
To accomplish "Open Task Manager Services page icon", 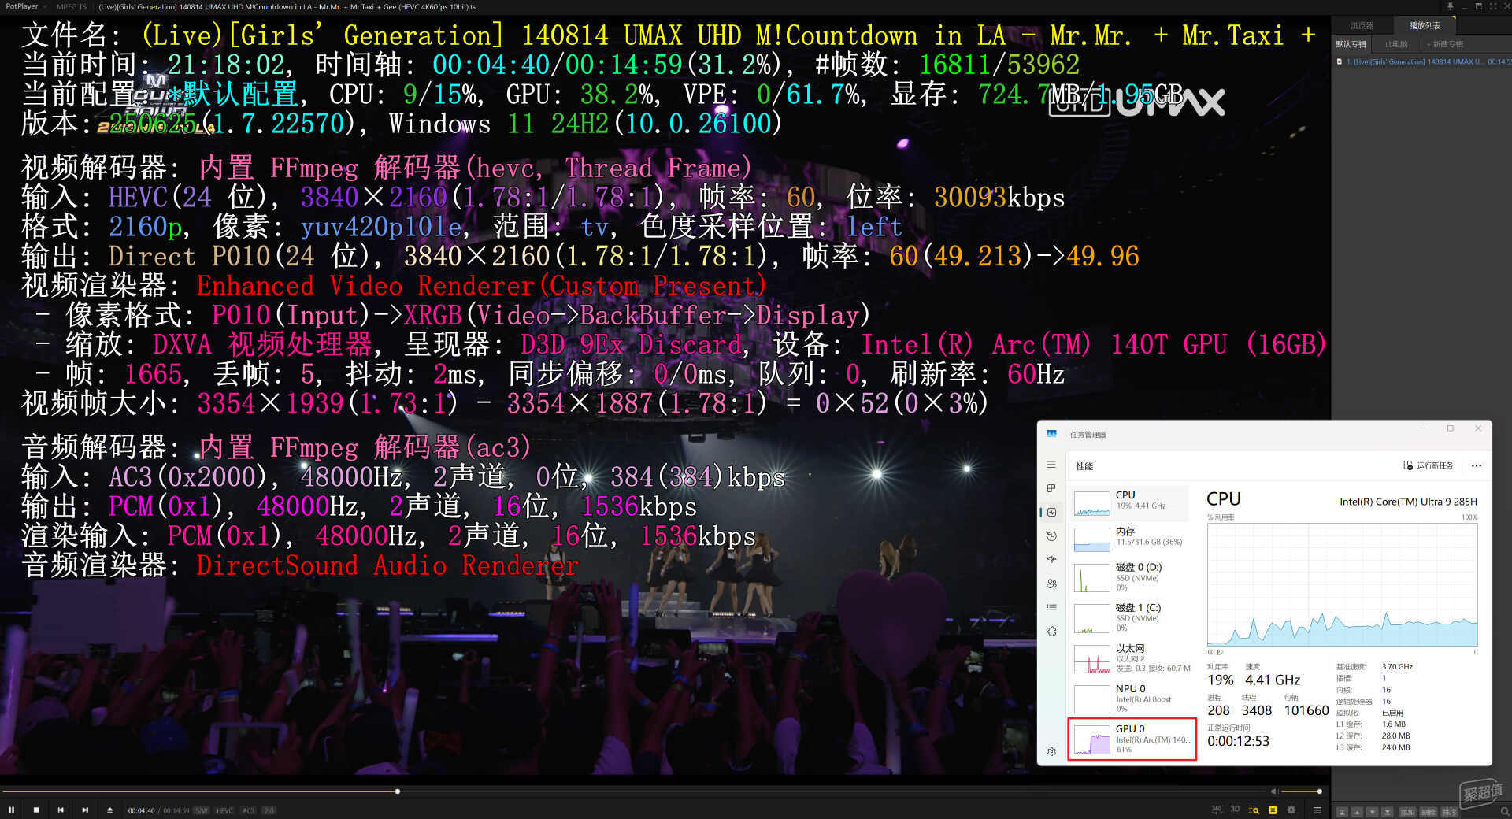I will (x=1051, y=632).
